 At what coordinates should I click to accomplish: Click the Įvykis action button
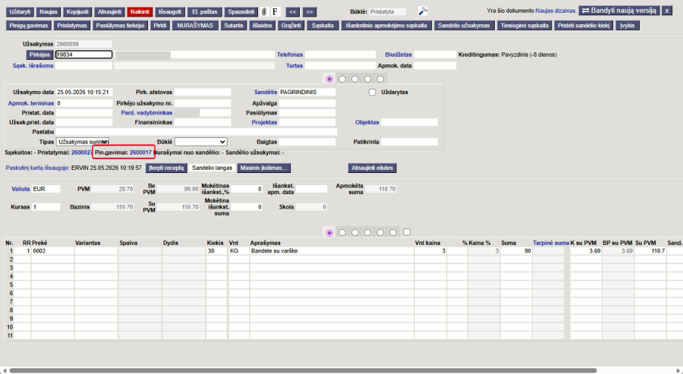(628, 26)
